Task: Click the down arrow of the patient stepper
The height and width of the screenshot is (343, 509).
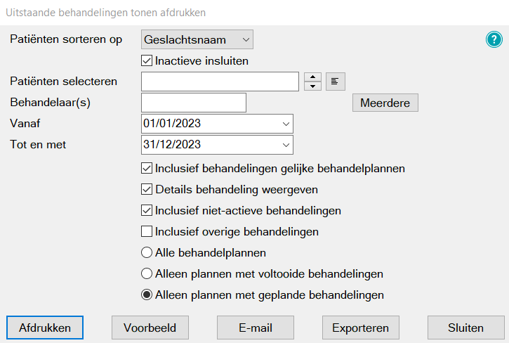Action: 312,86
